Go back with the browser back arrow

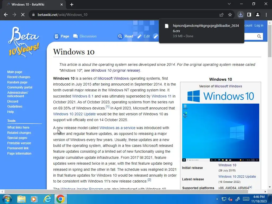[6, 15]
